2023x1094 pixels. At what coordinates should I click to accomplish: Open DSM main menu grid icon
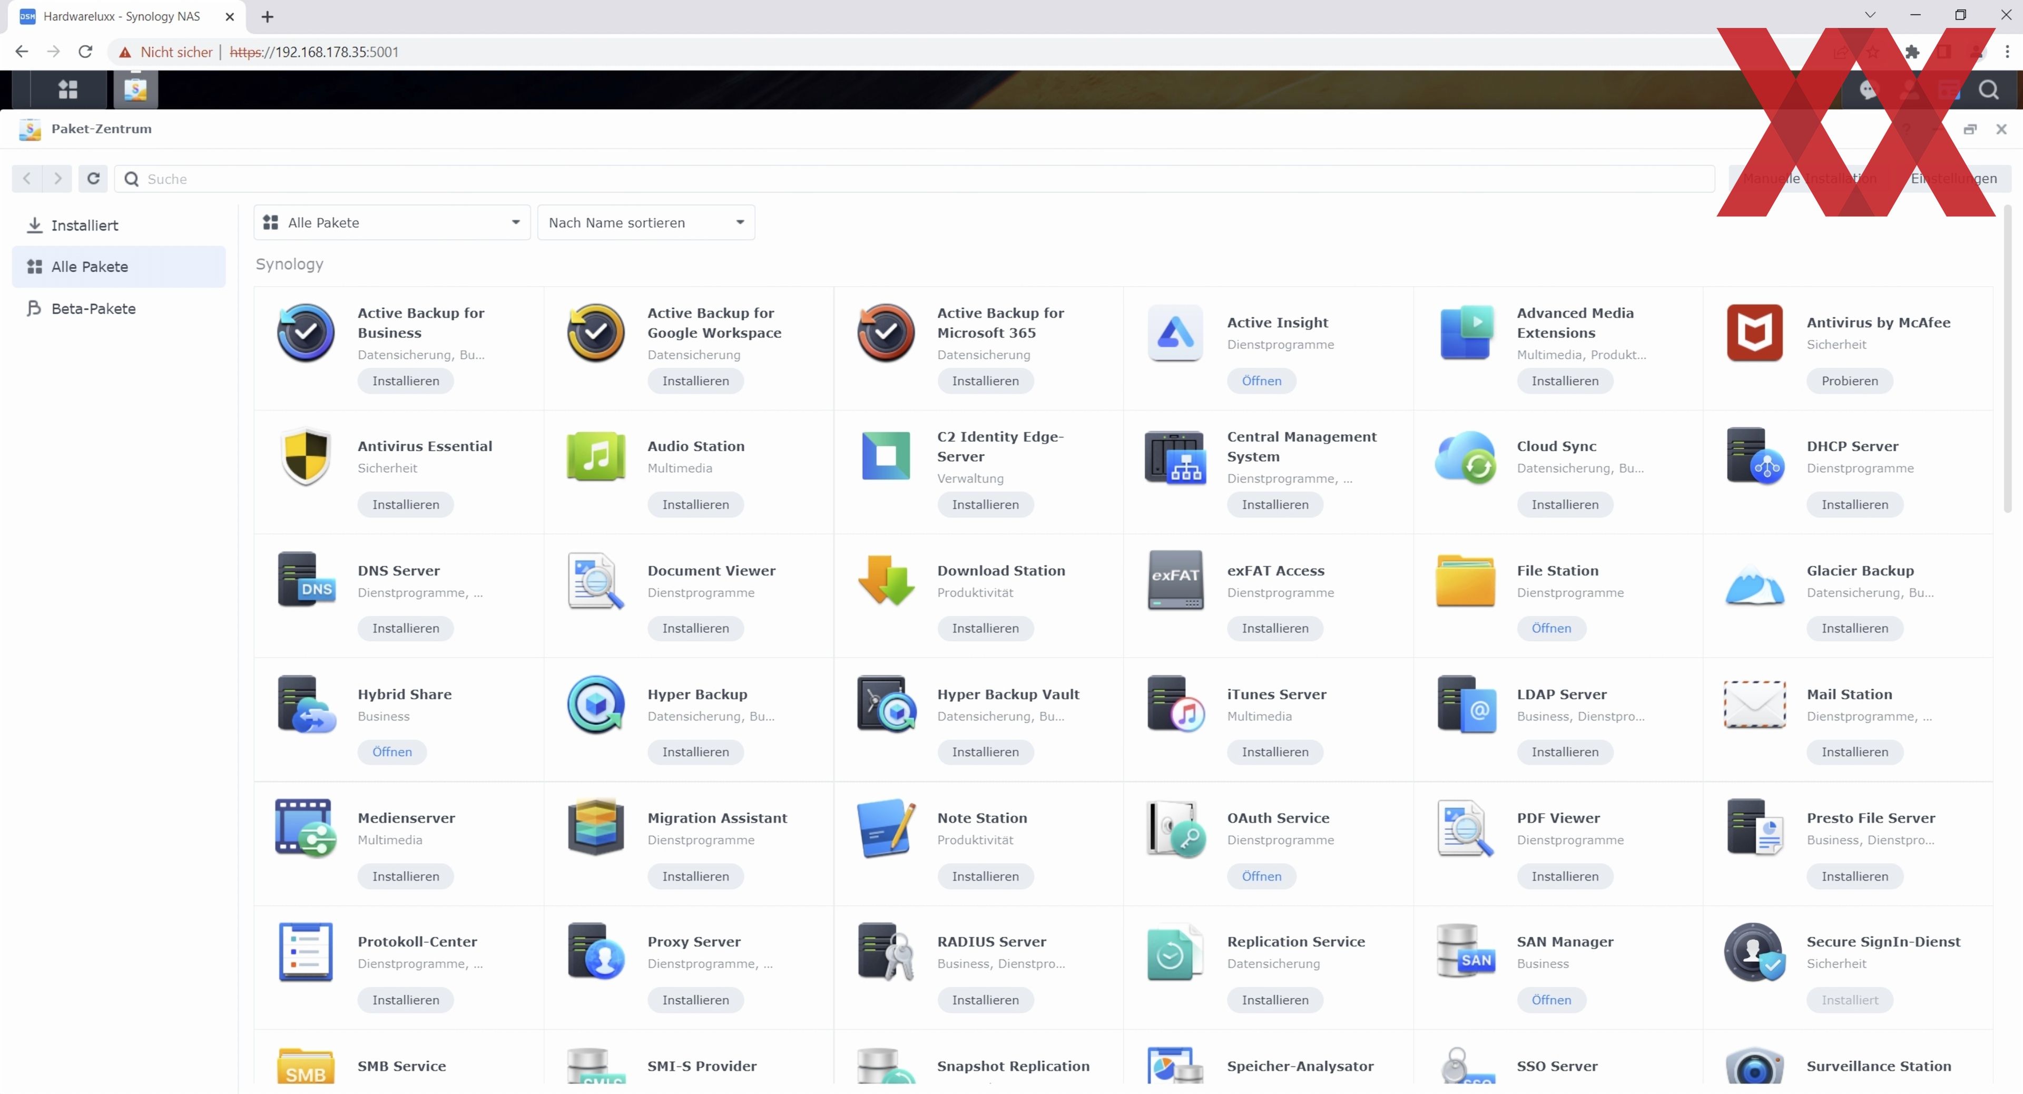(67, 90)
